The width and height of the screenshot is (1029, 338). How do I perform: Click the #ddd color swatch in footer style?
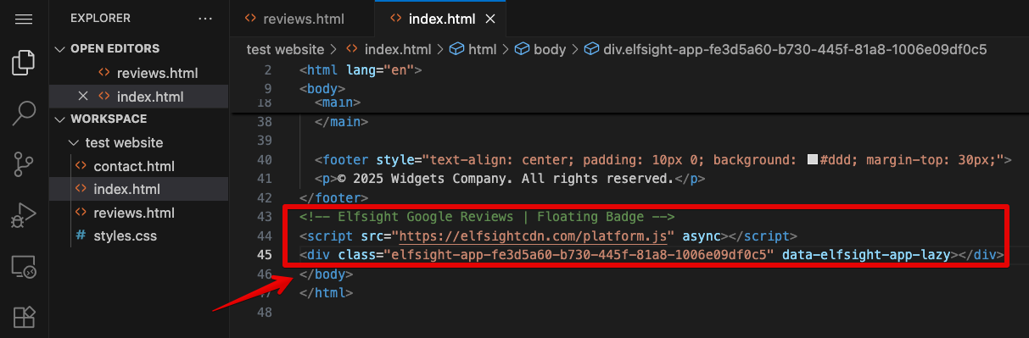(813, 159)
